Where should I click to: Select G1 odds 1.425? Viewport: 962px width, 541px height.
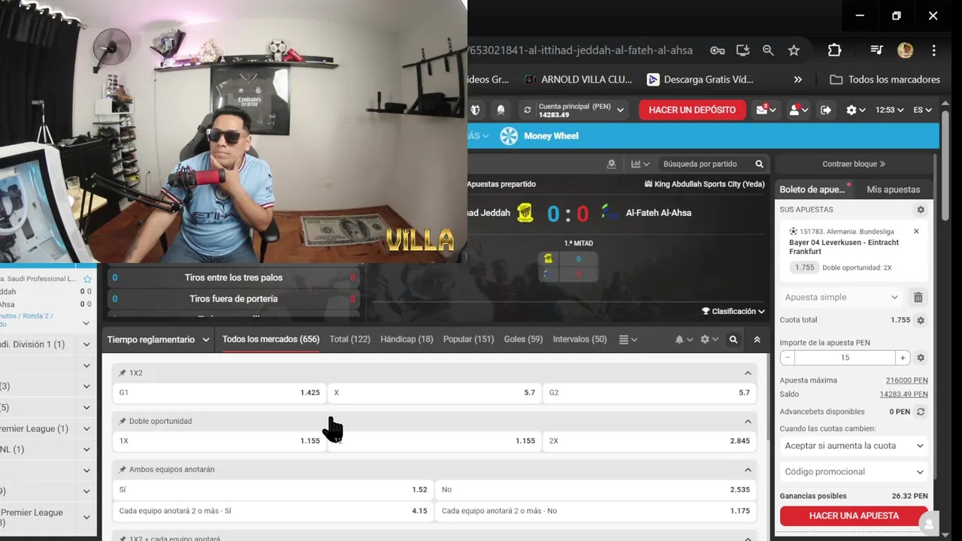tap(219, 392)
